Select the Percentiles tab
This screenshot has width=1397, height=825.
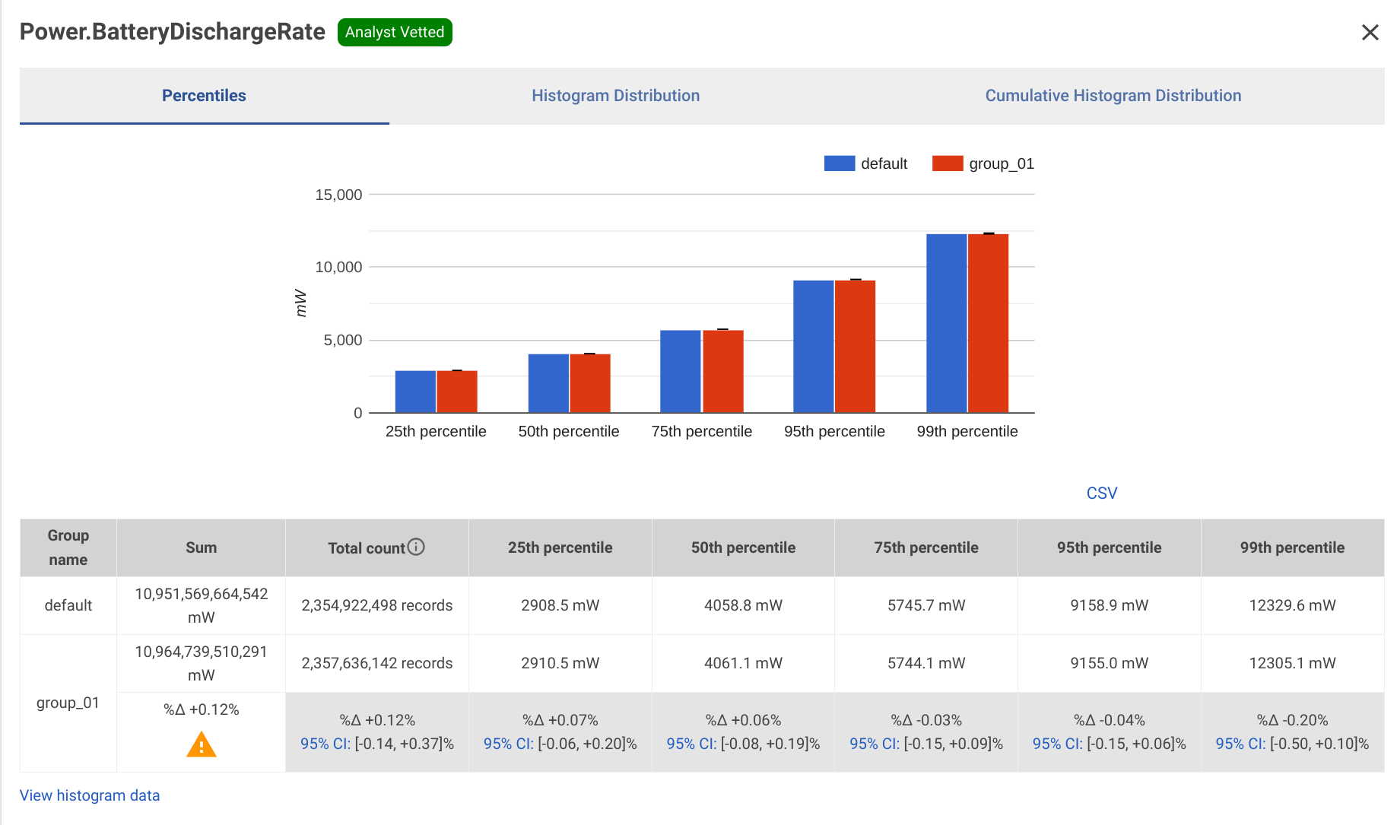point(204,96)
